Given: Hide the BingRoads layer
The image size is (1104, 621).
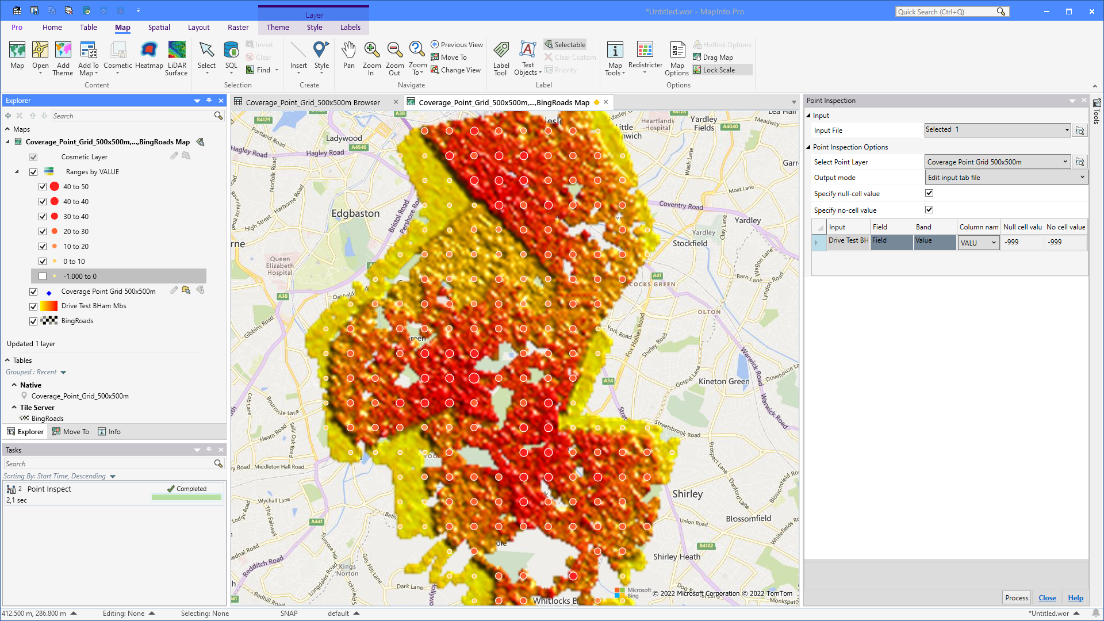Looking at the screenshot, I should (x=33, y=321).
